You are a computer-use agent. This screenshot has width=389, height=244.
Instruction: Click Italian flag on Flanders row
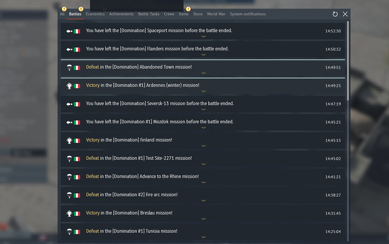(x=77, y=50)
